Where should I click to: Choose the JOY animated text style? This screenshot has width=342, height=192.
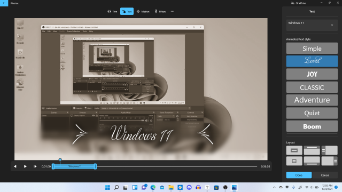coord(312,74)
